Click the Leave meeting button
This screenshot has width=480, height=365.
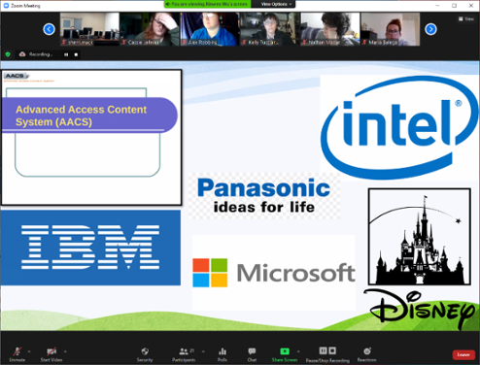point(463,355)
